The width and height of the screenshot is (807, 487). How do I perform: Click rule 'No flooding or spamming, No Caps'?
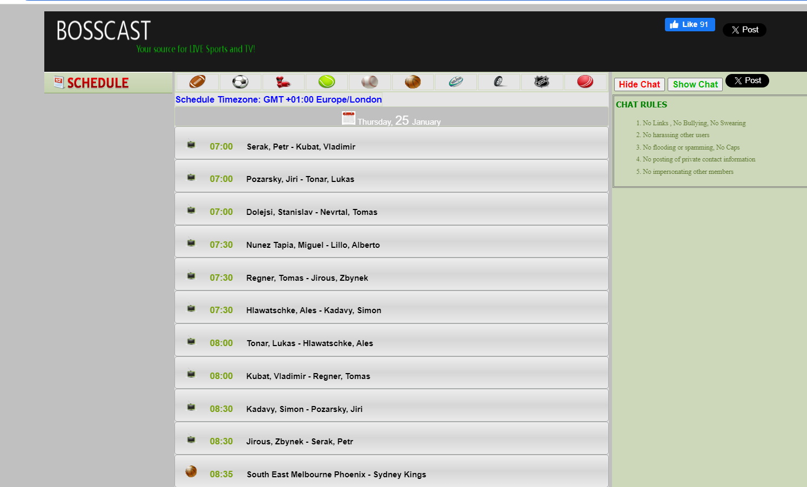pos(691,147)
